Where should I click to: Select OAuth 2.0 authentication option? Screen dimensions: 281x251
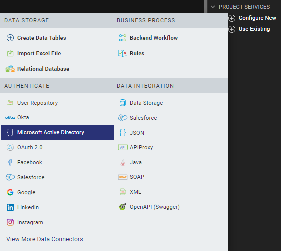point(30,147)
